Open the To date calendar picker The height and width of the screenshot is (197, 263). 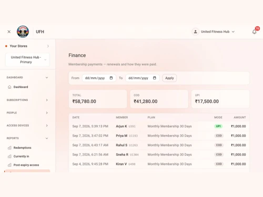[x=155, y=78]
